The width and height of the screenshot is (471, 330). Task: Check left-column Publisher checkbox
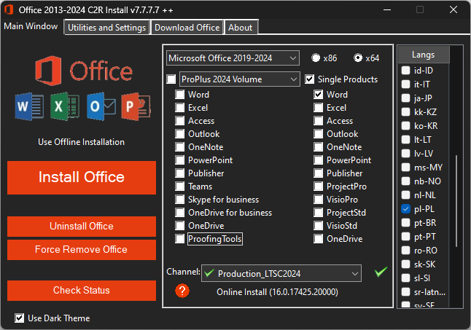[x=179, y=173]
